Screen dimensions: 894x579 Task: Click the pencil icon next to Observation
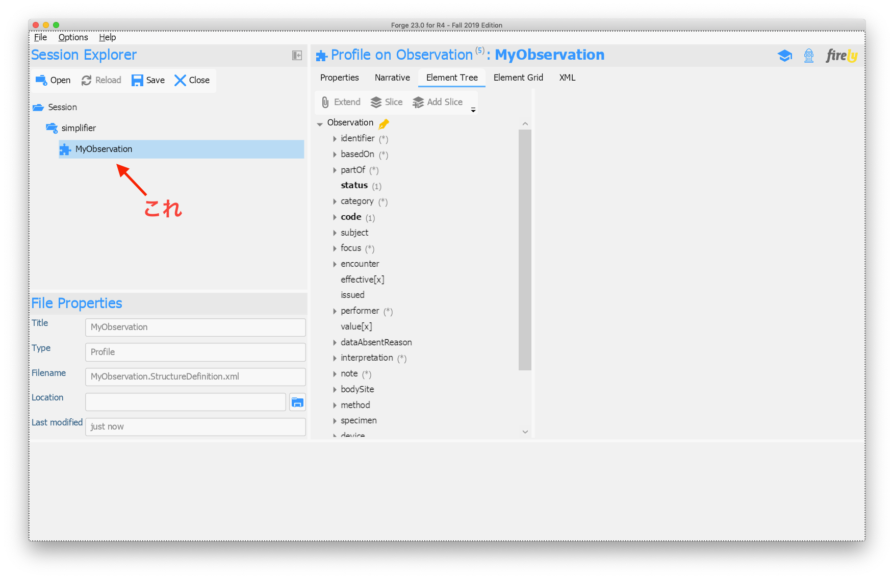(x=384, y=123)
